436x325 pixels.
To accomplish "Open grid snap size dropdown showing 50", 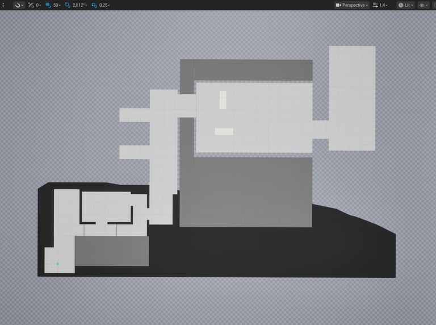I will (x=57, y=5).
